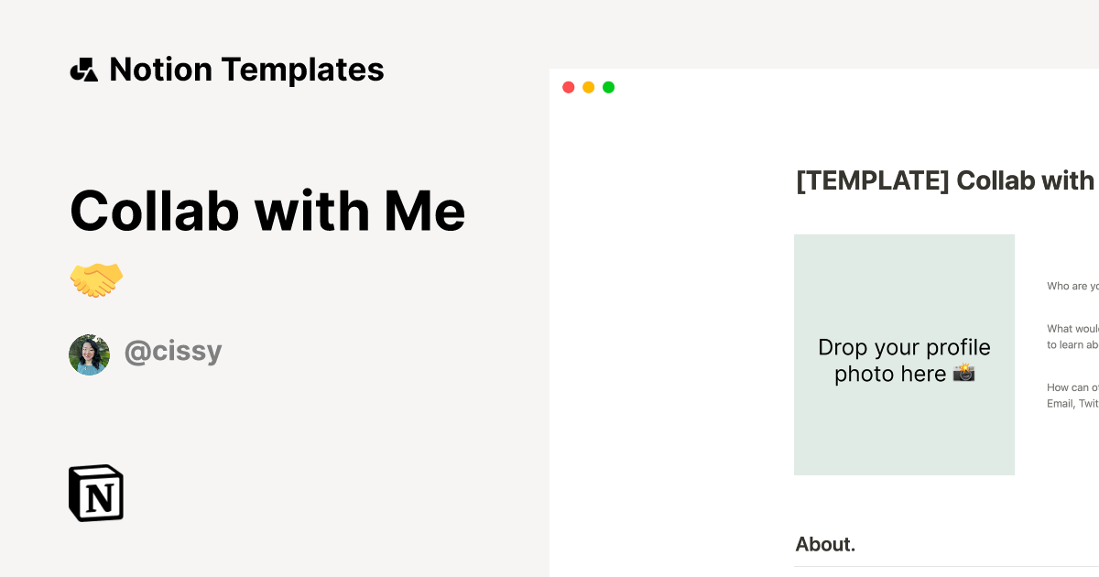Click the 'How can others reach you' prompt

[x=1072, y=387]
